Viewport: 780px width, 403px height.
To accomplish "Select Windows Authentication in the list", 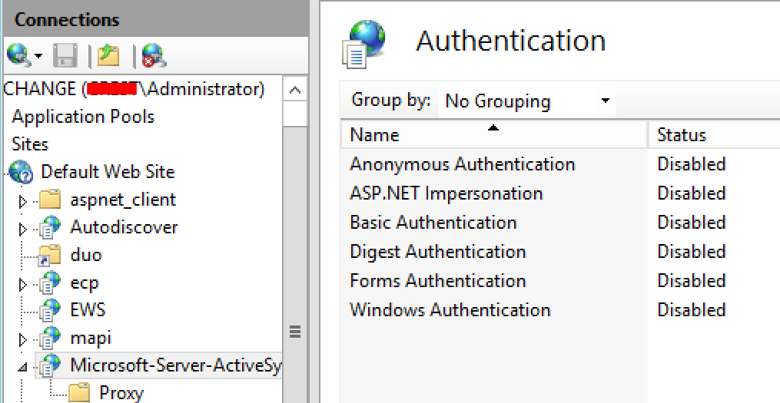I will tap(450, 310).
